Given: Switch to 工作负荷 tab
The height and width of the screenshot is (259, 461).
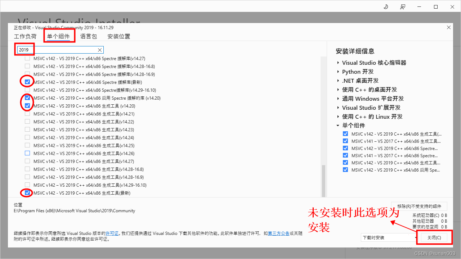Looking at the screenshot, I should (x=25, y=36).
